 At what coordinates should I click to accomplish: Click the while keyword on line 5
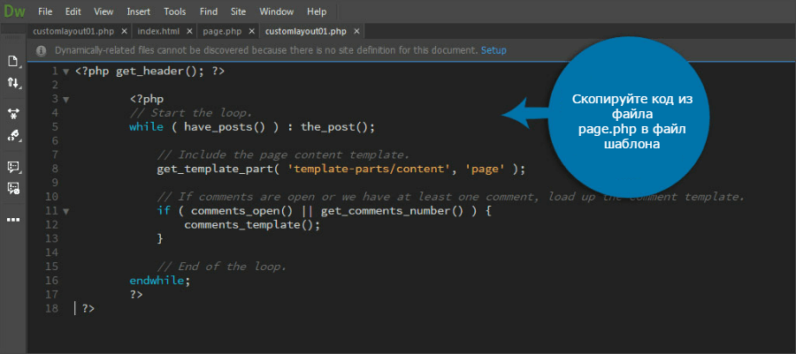coord(147,127)
